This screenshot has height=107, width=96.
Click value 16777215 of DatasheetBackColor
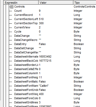pos(45,61)
